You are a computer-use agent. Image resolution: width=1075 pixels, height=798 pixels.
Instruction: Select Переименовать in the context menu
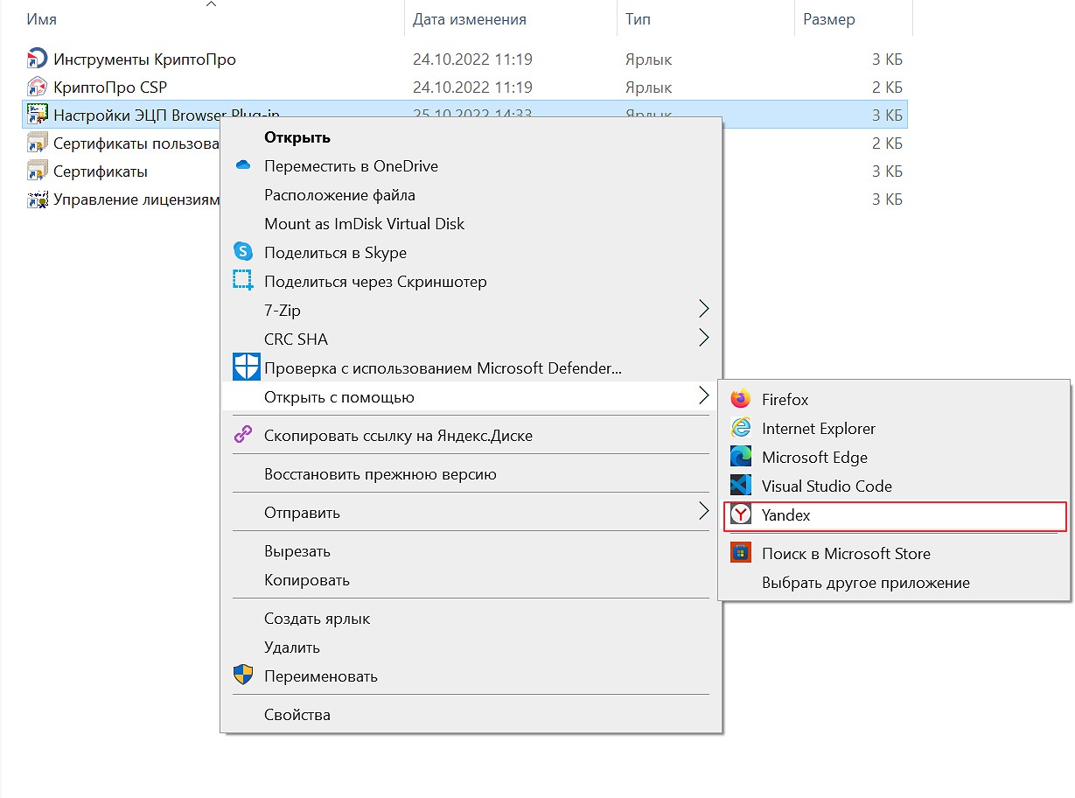pos(471,676)
